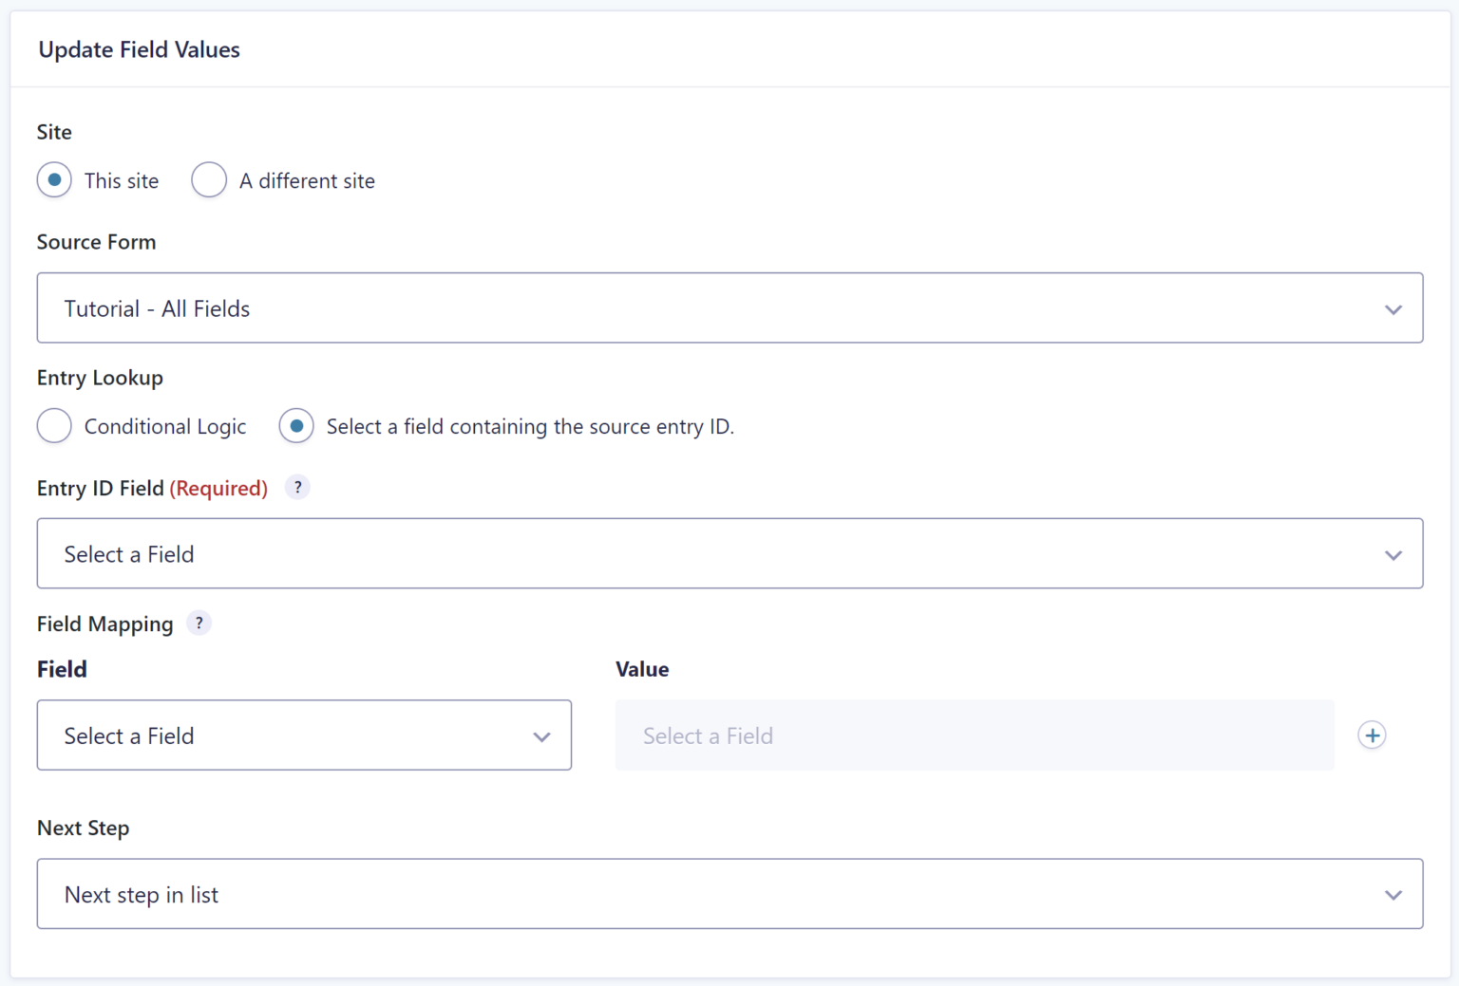Click the "Conditional Logic" label text
Image resolution: width=1459 pixels, height=986 pixels.
pyautogui.click(x=165, y=427)
